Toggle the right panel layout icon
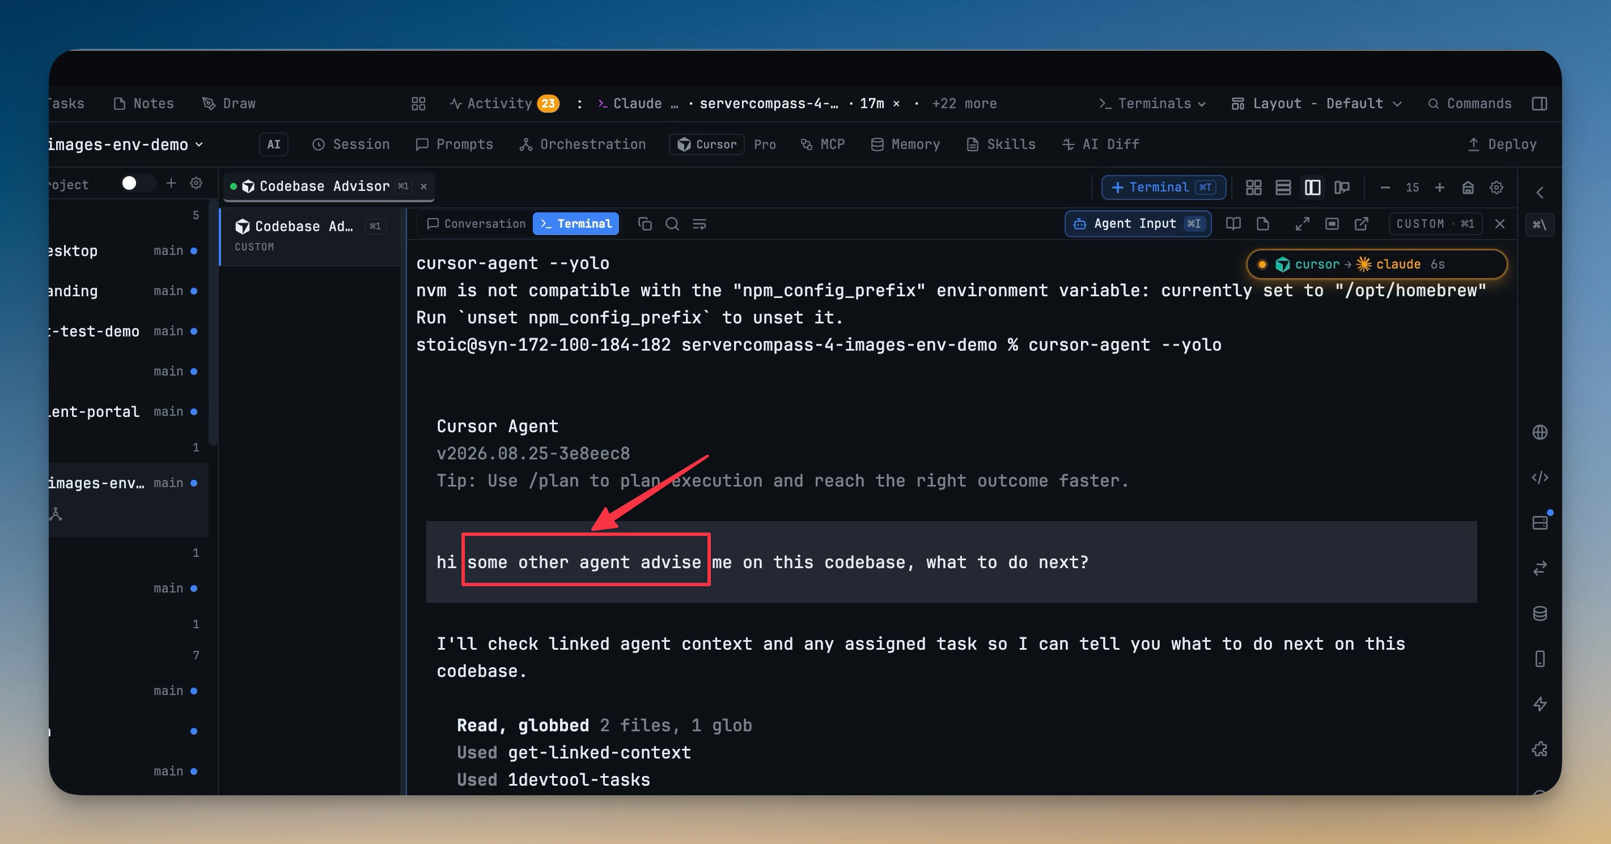The image size is (1611, 844). click(x=1539, y=104)
